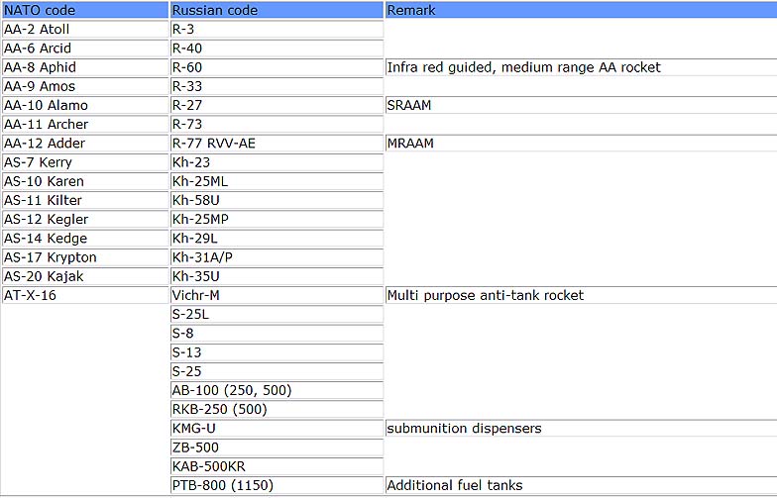This screenshot has height=498, width=777.
Task: Click the NATO code column header
Action: 40,10
